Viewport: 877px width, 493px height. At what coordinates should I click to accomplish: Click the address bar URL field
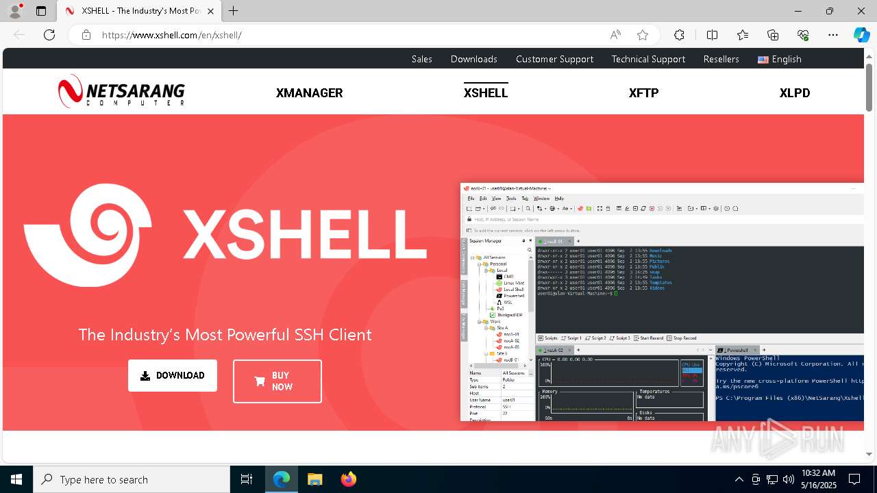pos(349,35)
